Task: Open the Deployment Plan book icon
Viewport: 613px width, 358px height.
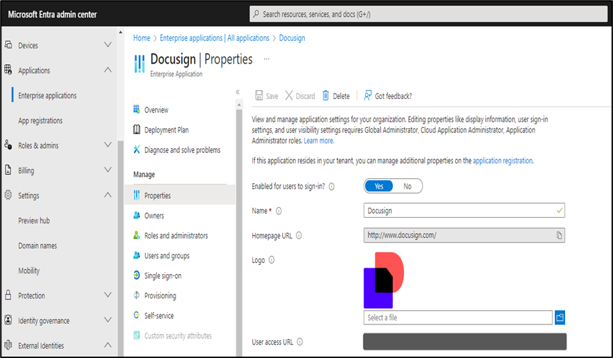Action: (137, 130)
